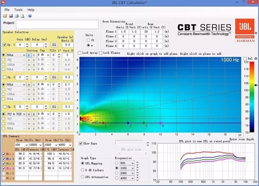Click the blue Mic 2 marker on graph
Image resolution: width=259 pixels, height=186 pixels.
(128, 123)
